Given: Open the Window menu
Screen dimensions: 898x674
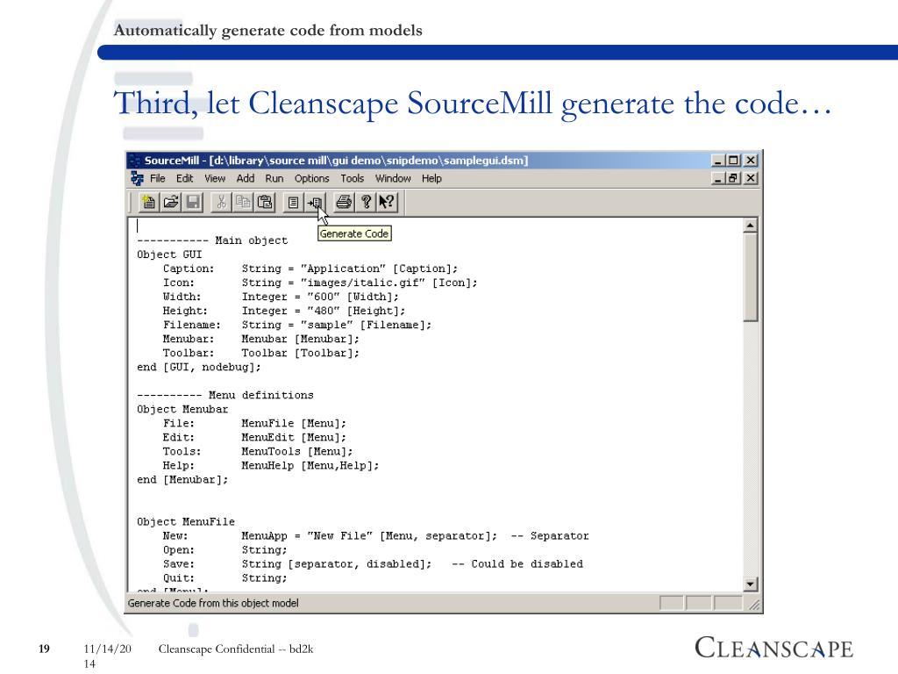Looking at the screenshot, I should (x=393, y=178).
